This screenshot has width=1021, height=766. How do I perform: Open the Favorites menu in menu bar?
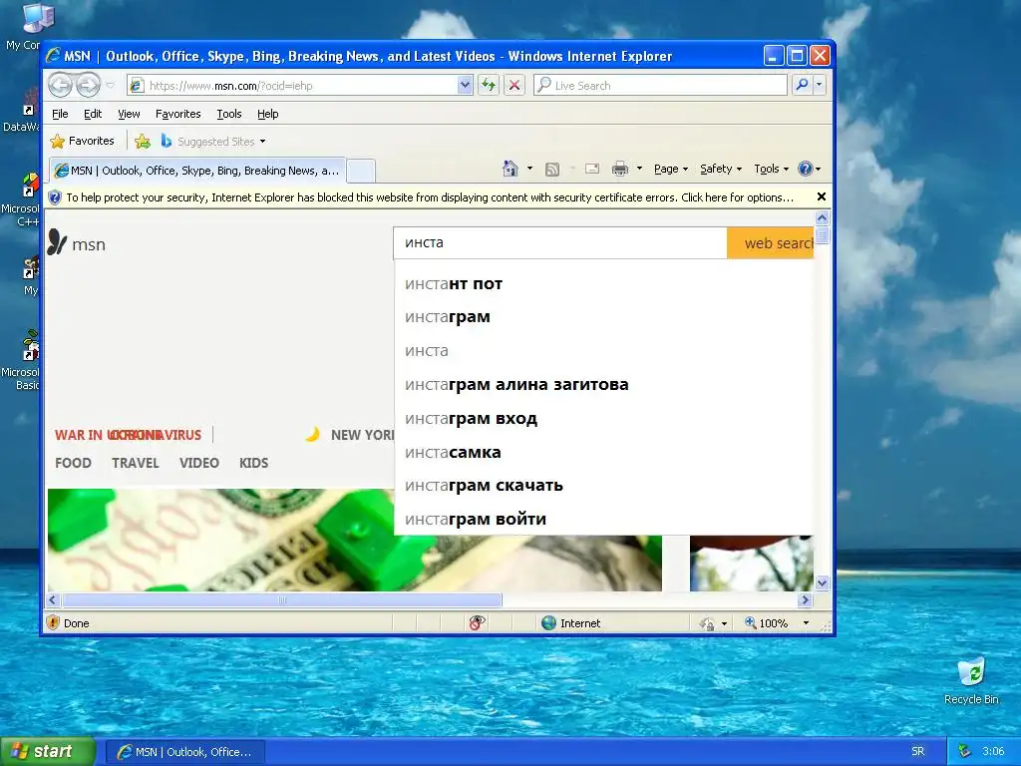177,114
